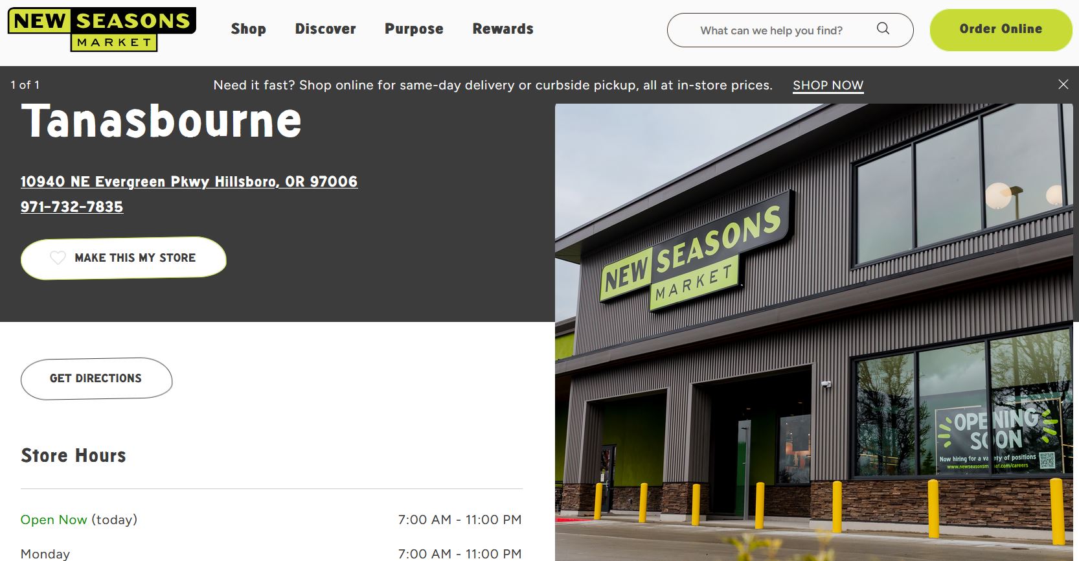Click the Tanasbourne storefront photo
The image size is (1079, 561).
point(814,332)
